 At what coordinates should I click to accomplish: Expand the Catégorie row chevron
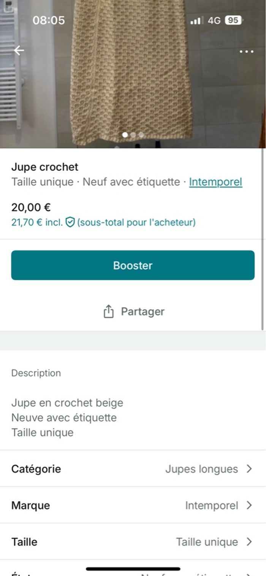pyautogui.click(x=249, y=469)
